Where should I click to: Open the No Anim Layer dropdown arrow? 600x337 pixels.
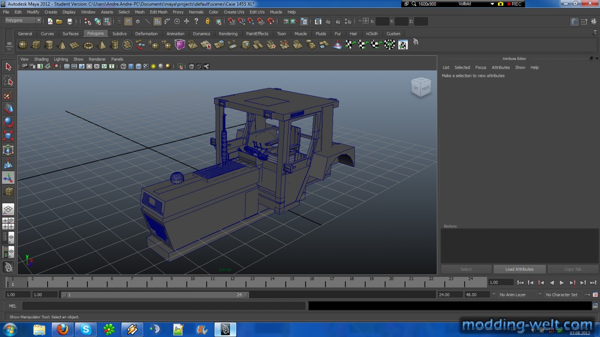pos(494,294)
